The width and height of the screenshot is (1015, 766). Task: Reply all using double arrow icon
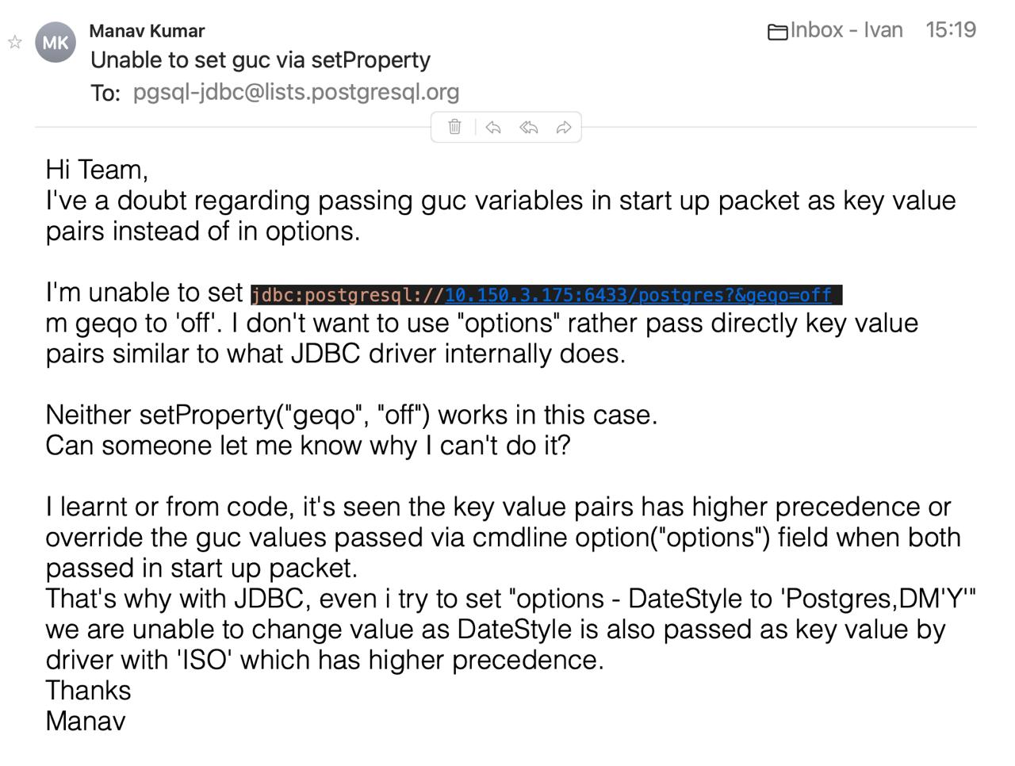click(529, 127)
